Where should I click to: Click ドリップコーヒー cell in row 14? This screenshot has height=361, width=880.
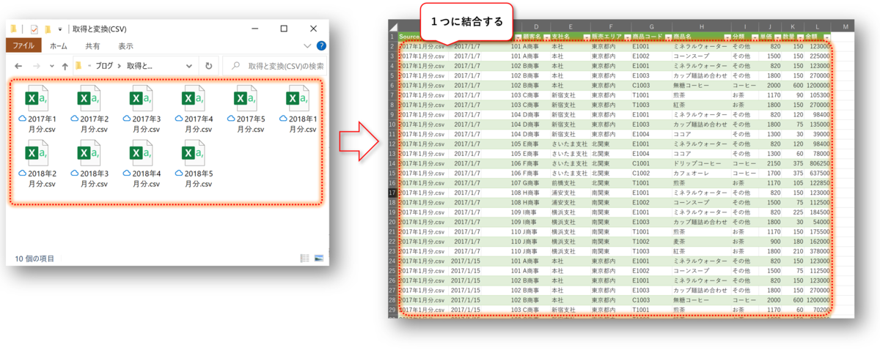click(703, 163)
